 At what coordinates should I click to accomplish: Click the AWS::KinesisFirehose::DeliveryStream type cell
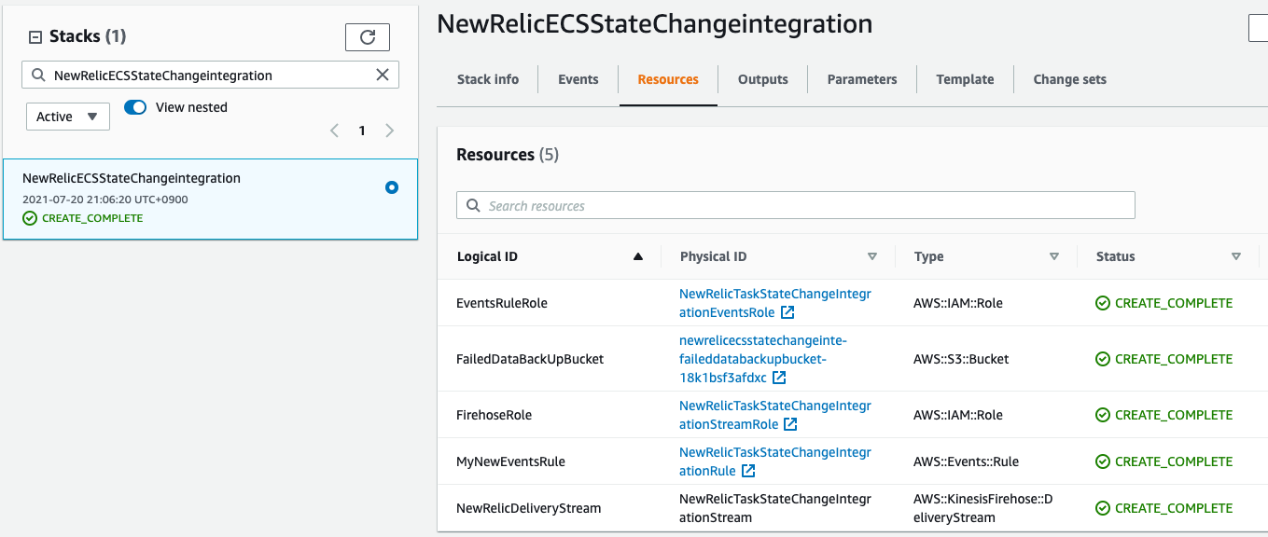[x=983, y=508]
